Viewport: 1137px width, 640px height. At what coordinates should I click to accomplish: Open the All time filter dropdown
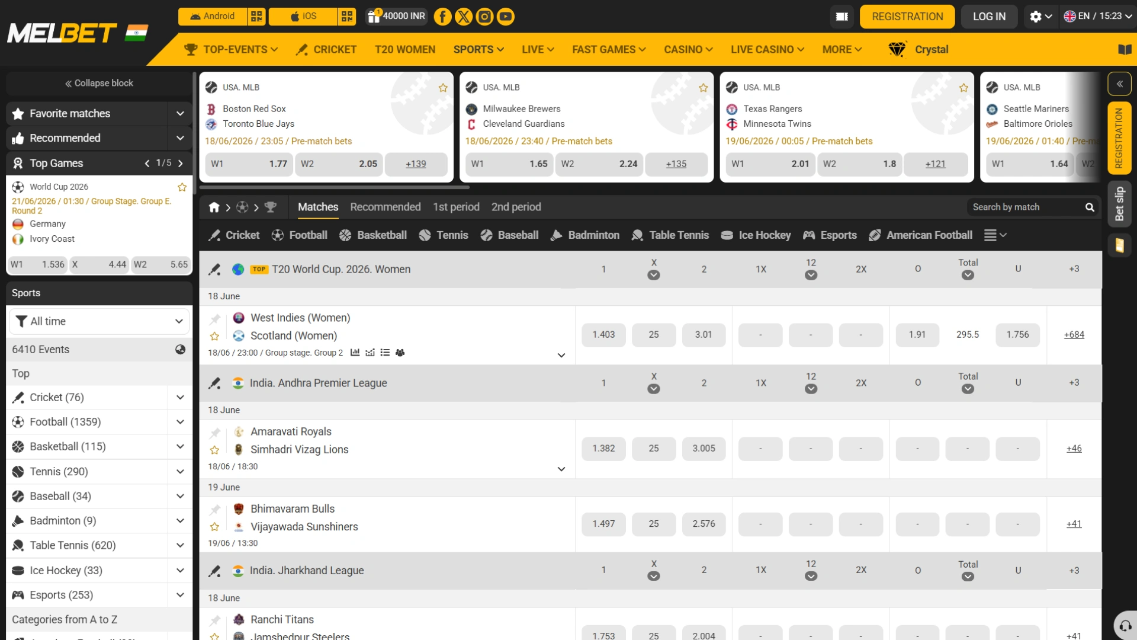coord(99,322)
